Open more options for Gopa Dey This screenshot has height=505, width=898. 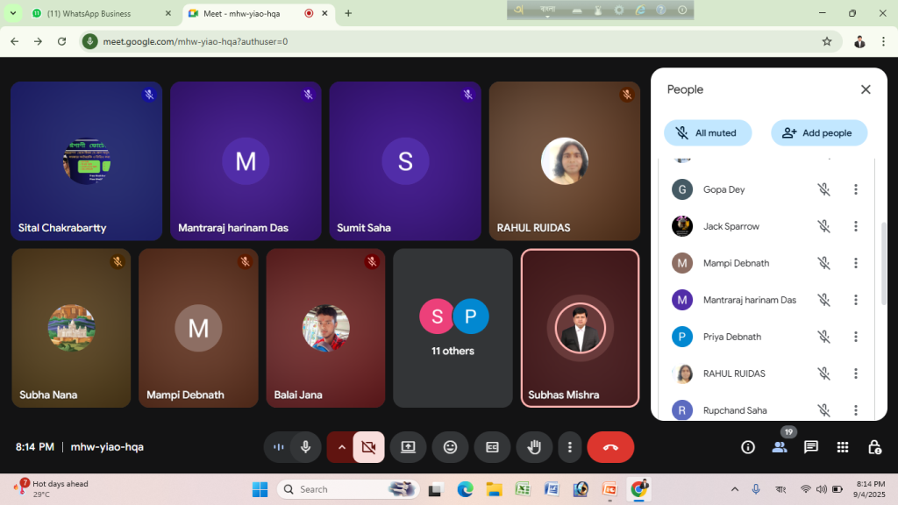click(x=856, y=189)
